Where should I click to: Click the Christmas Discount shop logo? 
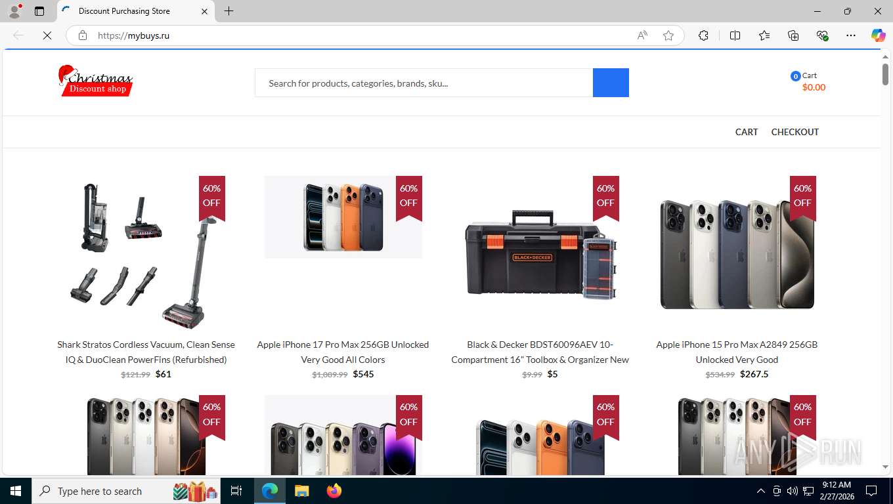[96, 81]
